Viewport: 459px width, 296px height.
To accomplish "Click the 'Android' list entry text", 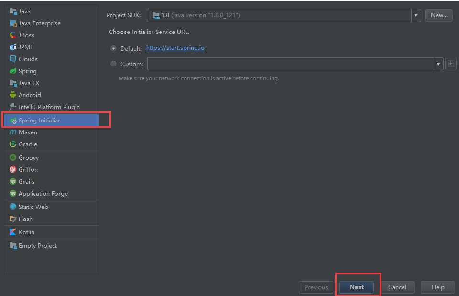I will point(30,95).
